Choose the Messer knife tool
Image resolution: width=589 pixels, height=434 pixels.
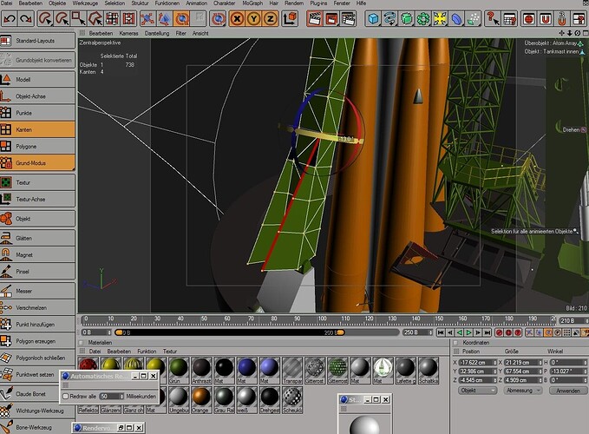37,291
